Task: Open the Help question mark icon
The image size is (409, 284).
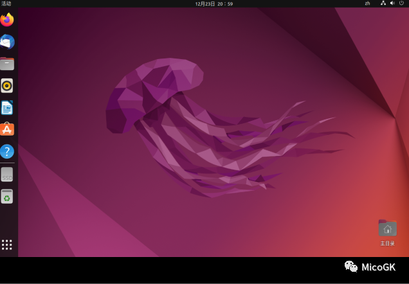Action: [7, 152]
